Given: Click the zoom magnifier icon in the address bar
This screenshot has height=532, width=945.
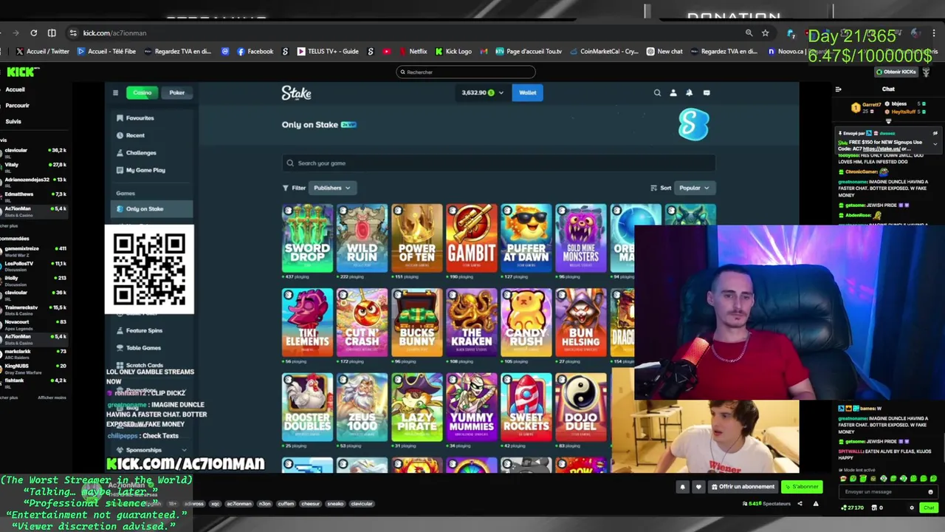Looking at the screenshot, I should [x=749, y=33].
